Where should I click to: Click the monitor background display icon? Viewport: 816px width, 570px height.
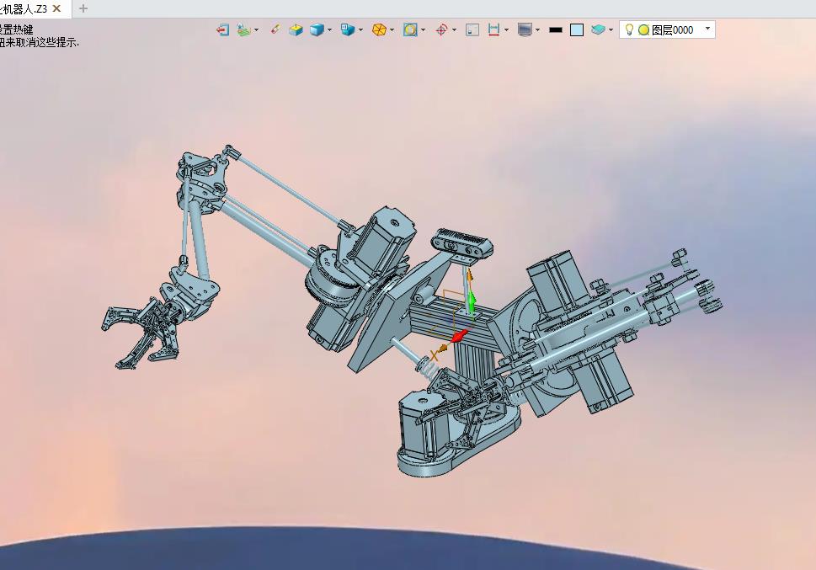(x=525, y=30)
